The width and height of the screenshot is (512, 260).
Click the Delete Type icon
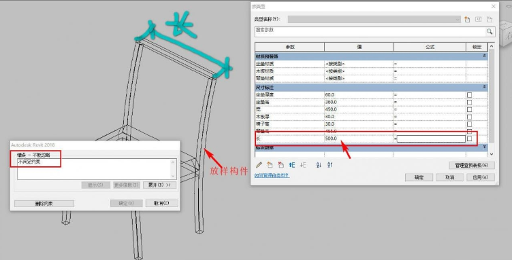[490, 20]
